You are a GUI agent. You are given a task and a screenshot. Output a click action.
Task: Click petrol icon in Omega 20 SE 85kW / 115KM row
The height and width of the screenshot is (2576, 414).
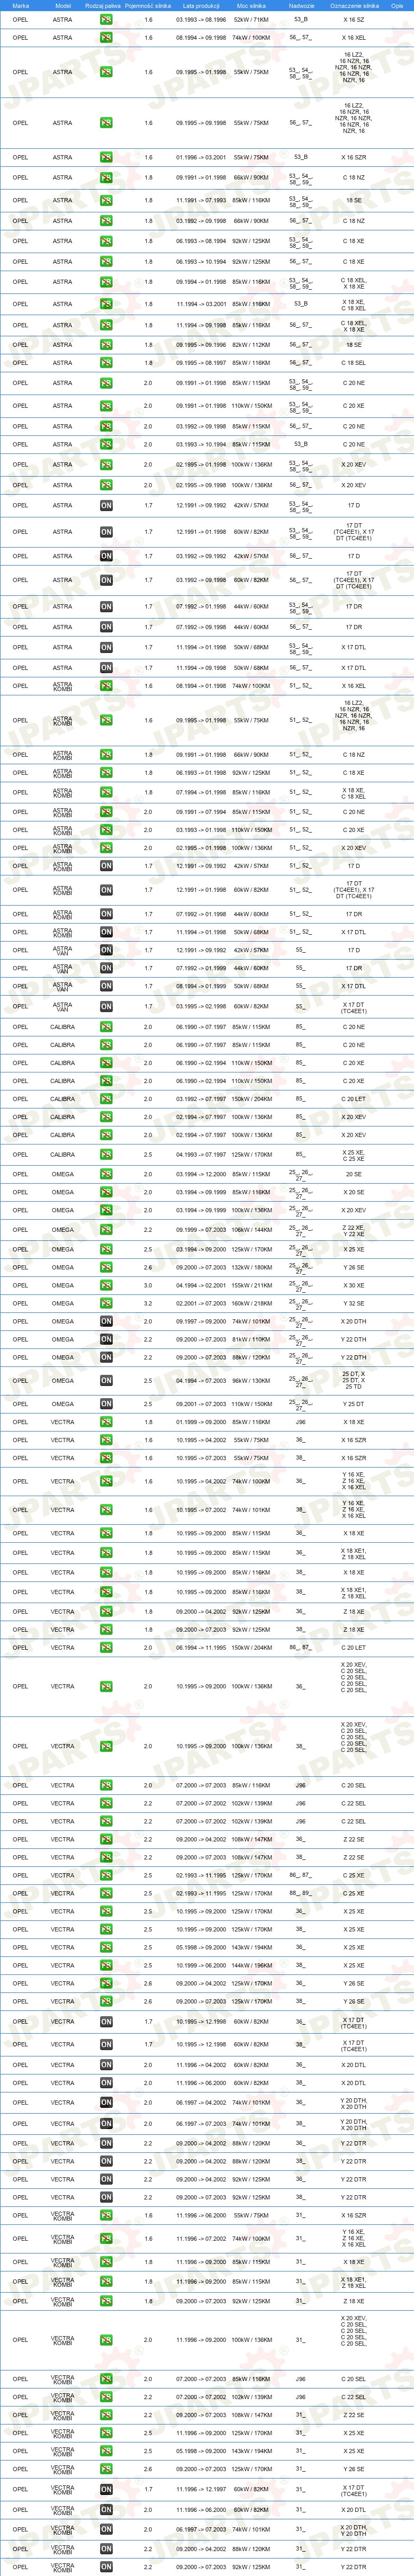[106, 1174]
